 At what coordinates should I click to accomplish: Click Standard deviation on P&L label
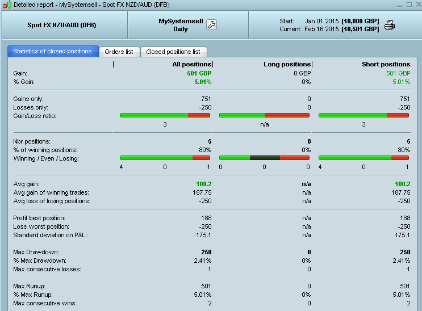click(51, 235)
